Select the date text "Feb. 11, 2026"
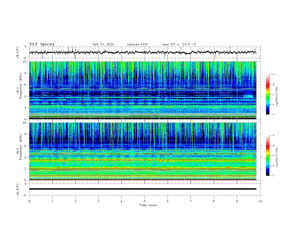The image size is (293, 226). (x=103, y=44)
